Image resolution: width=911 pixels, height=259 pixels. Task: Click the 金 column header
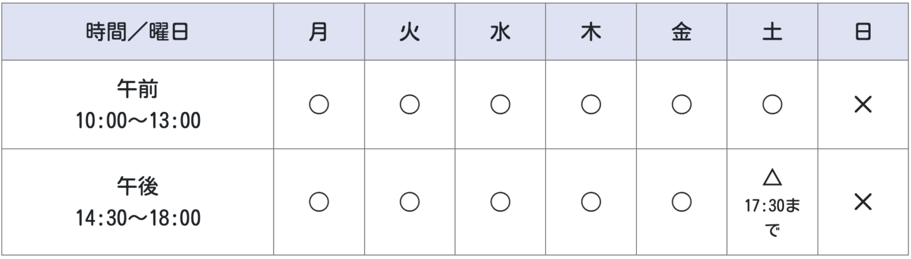click(681, 33)
